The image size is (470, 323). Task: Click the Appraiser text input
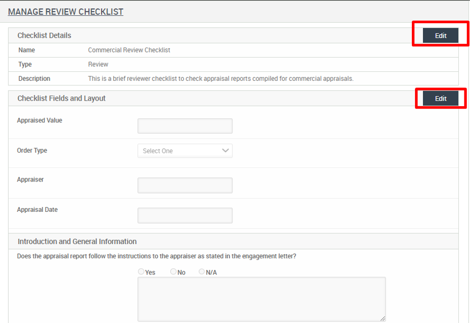point(185,185)
